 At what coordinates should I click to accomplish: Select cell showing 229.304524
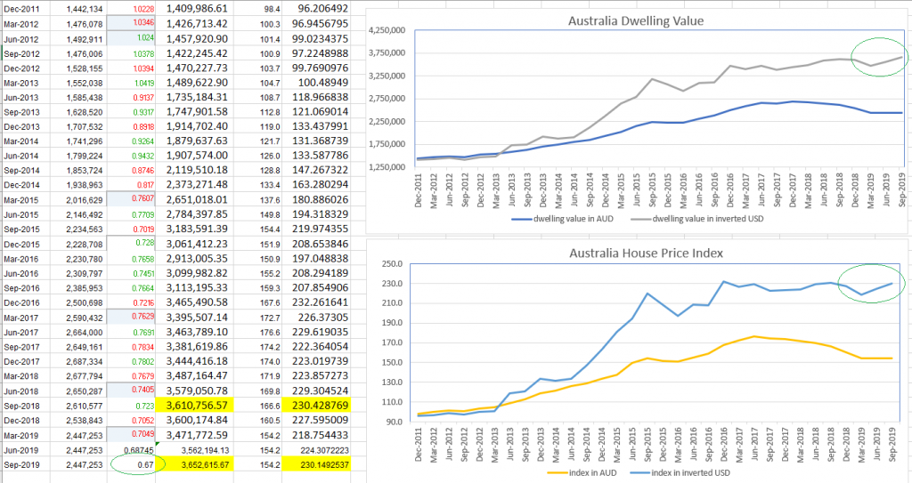tap(321, 390)
